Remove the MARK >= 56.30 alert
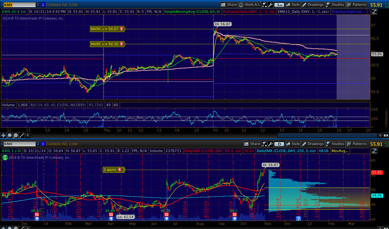The height and width of the screenshot is (229, 389). point(121,44)
